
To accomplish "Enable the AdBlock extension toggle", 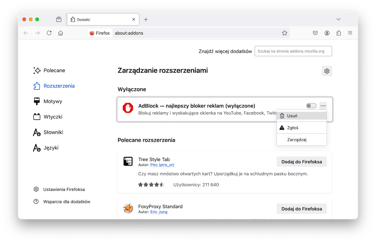I will click(x=311, y=106).
